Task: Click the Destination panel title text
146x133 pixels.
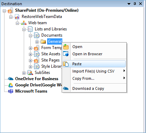Action: click(12, 4)
